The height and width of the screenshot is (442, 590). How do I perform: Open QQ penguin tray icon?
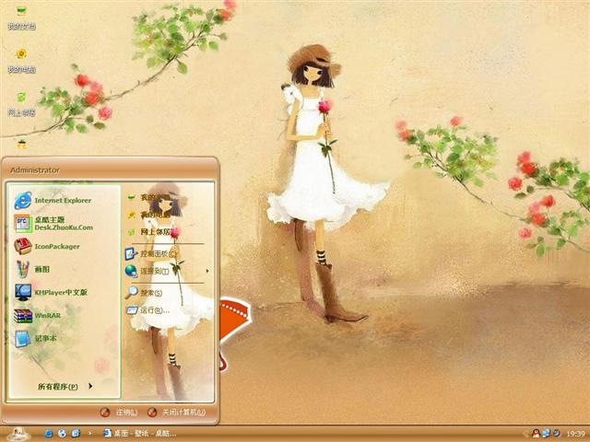click(x=536, y=434)
